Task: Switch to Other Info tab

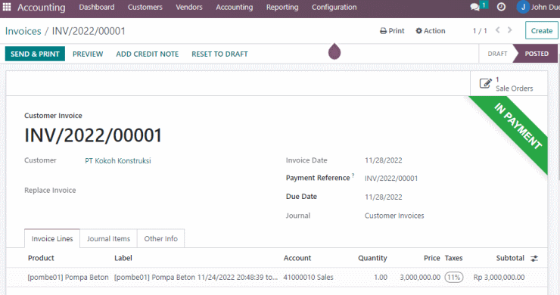Action: pos(160,238)
